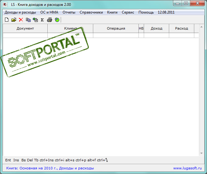Screen dimensions: 207x174
Task: Click the scrollbar down arrow
Action: (201, 153)
